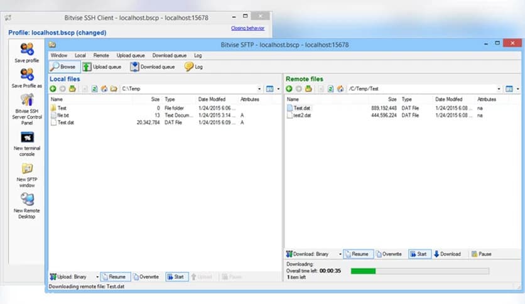Refresh the Local files listing
The height and width of the screenshot is (304, 525).
(94, 89)
